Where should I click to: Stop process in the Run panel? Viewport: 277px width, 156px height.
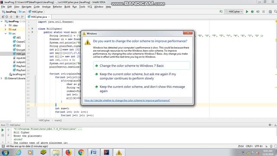(3, 135)
